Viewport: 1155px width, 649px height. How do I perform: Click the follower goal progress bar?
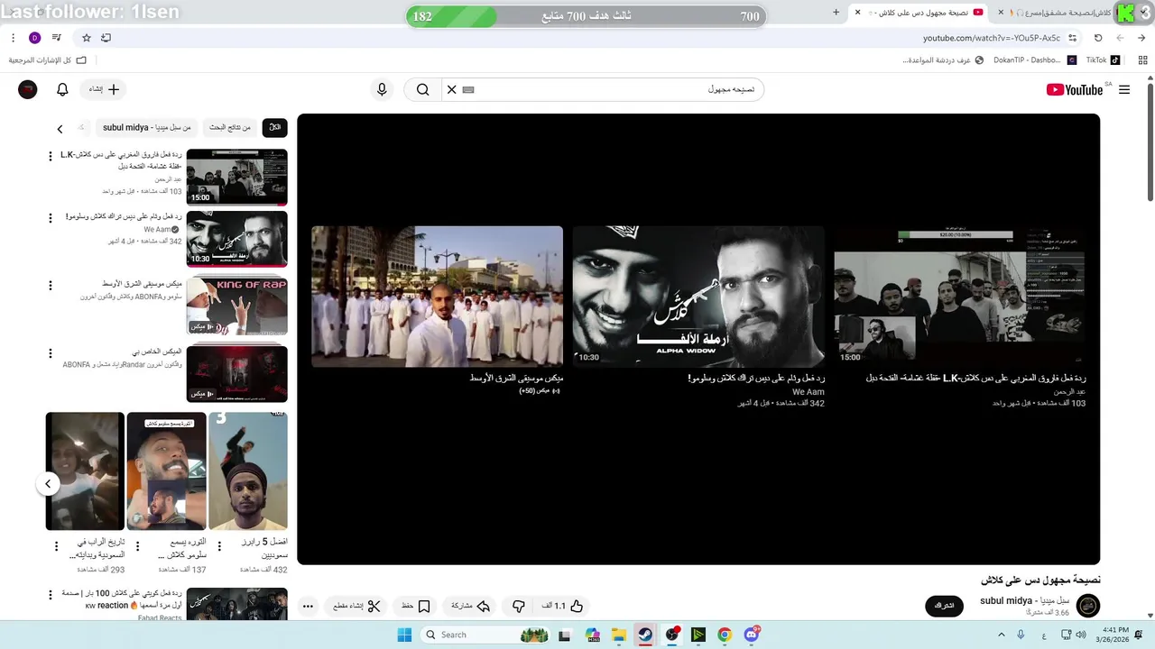(586, 16)
